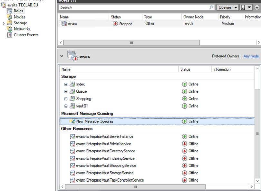Select the New Message Queuing resource icon
This screenshot has width=261, height=191.
[72, 121]
